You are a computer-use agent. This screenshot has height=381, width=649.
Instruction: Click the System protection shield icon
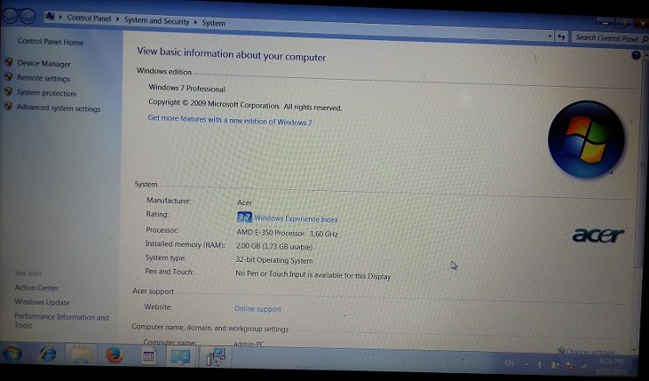tap(8, 91)
